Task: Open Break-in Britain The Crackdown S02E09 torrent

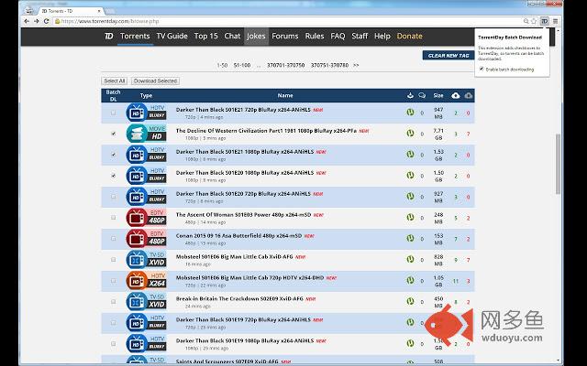Action: (239, 299)
